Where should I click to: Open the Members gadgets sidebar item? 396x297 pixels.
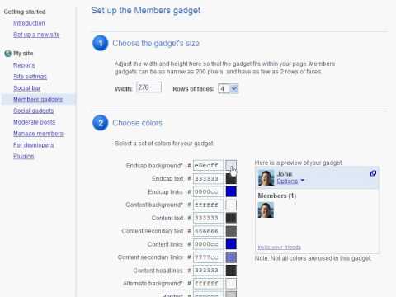click(38, 99)
